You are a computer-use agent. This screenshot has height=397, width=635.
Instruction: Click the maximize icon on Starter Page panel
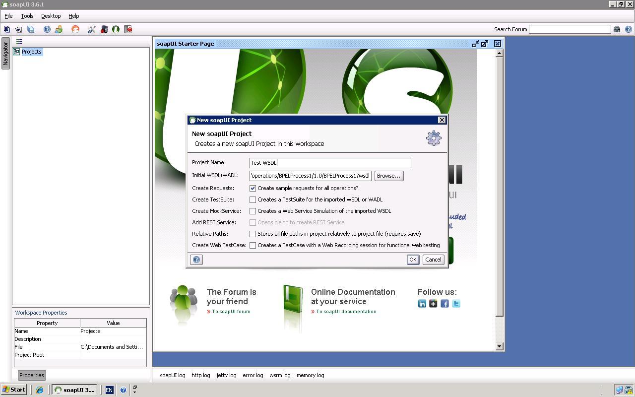point(485,44)
